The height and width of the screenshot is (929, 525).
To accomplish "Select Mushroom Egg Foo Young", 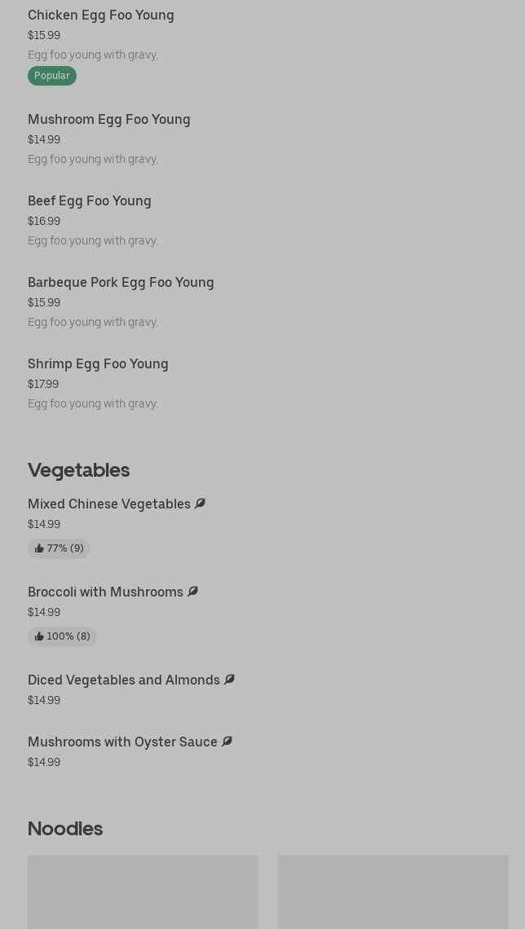I will [x=108, y=119].
